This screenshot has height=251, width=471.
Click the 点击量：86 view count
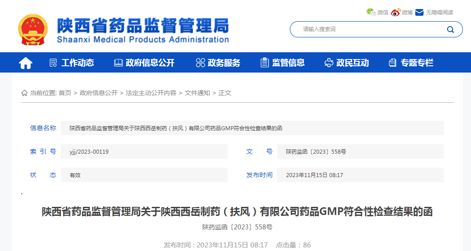point(293,245)
